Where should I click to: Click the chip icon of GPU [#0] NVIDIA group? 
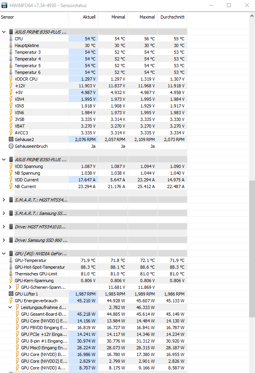point(11,254)
